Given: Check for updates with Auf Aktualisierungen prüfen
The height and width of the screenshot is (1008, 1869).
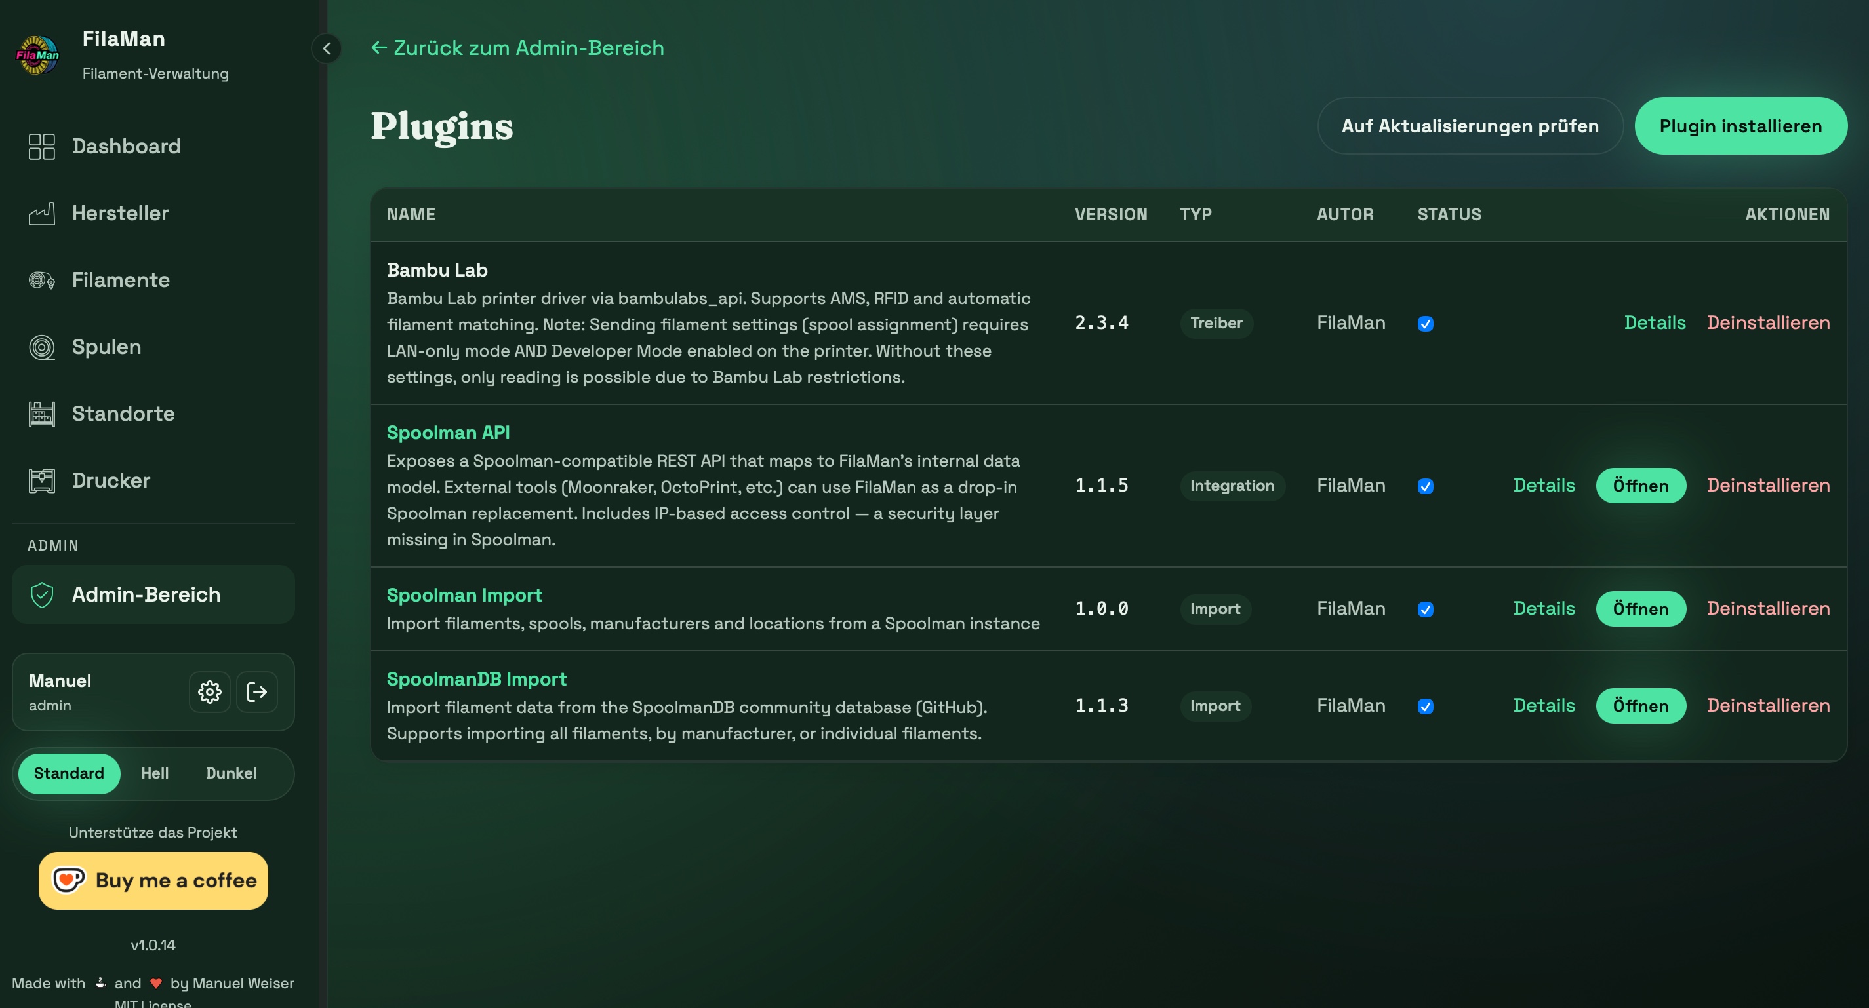Looking at the screenshot, I should point(1470,125).
